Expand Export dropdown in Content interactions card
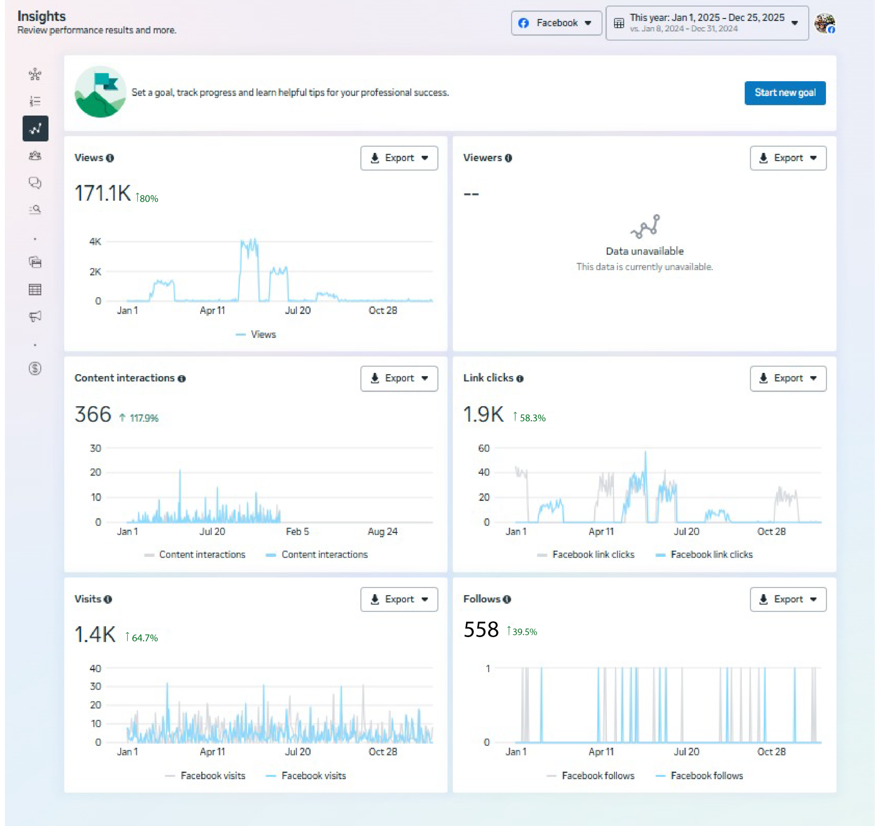Viewport: 882px width, 826px height. tap(399, 378)
